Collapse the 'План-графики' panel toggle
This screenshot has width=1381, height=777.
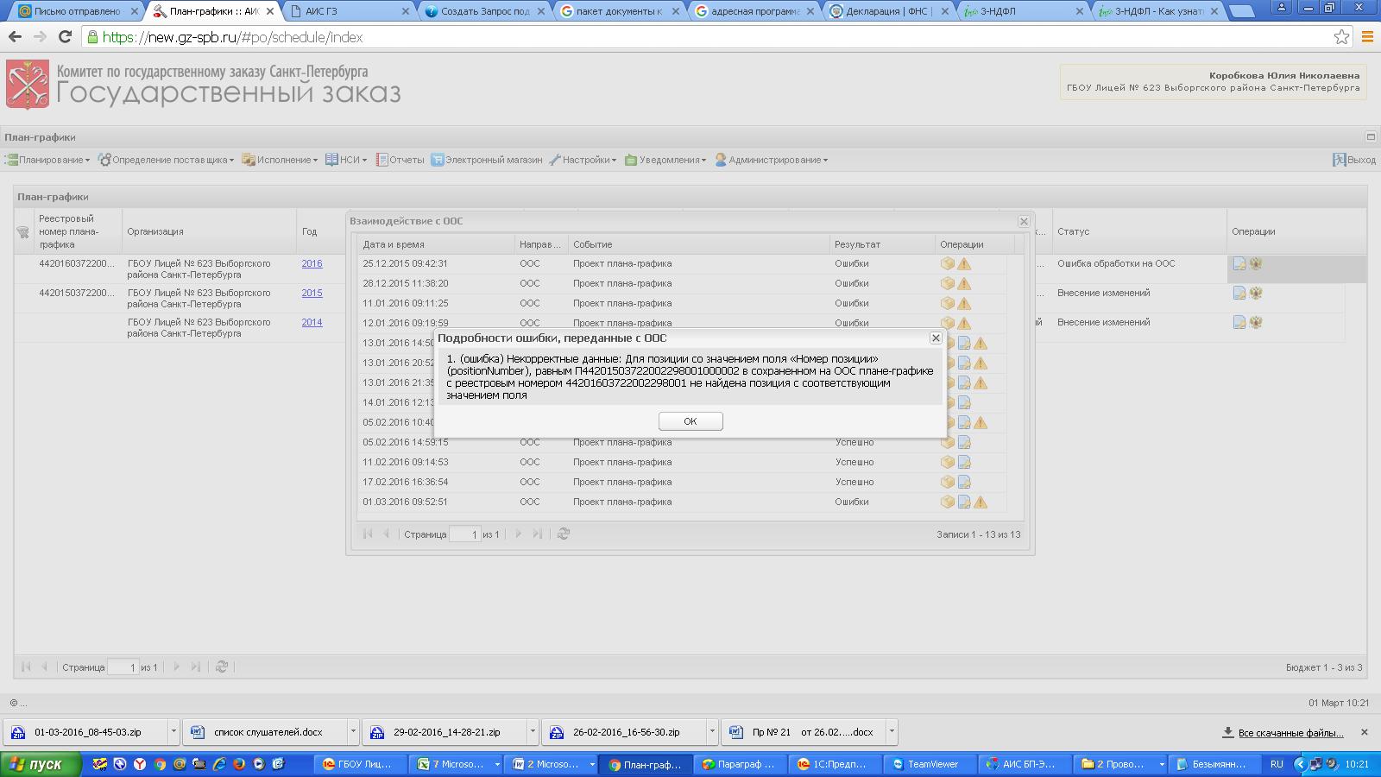click(1370, 137)
